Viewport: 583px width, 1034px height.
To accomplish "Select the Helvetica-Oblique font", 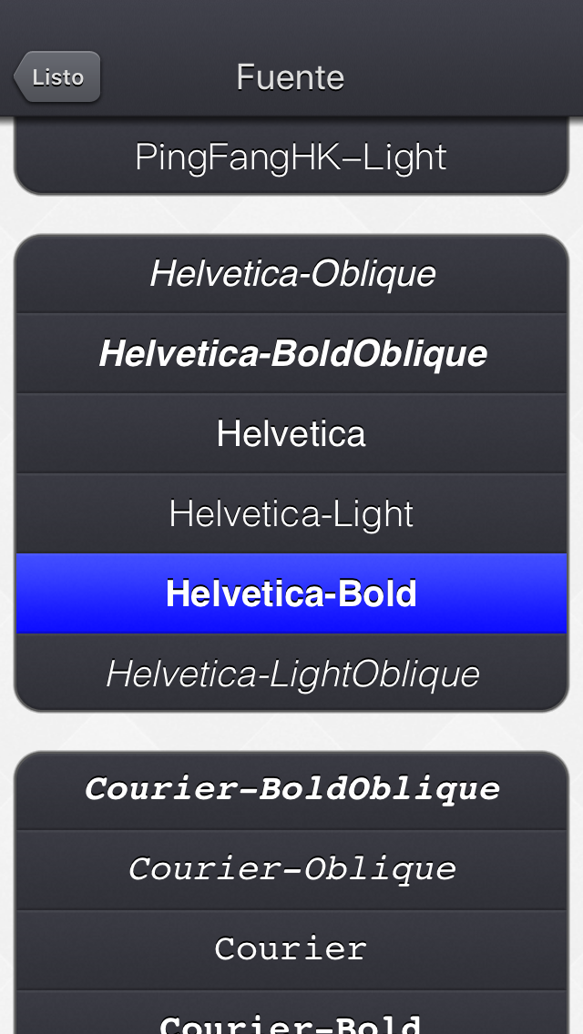I will [291, 272].
